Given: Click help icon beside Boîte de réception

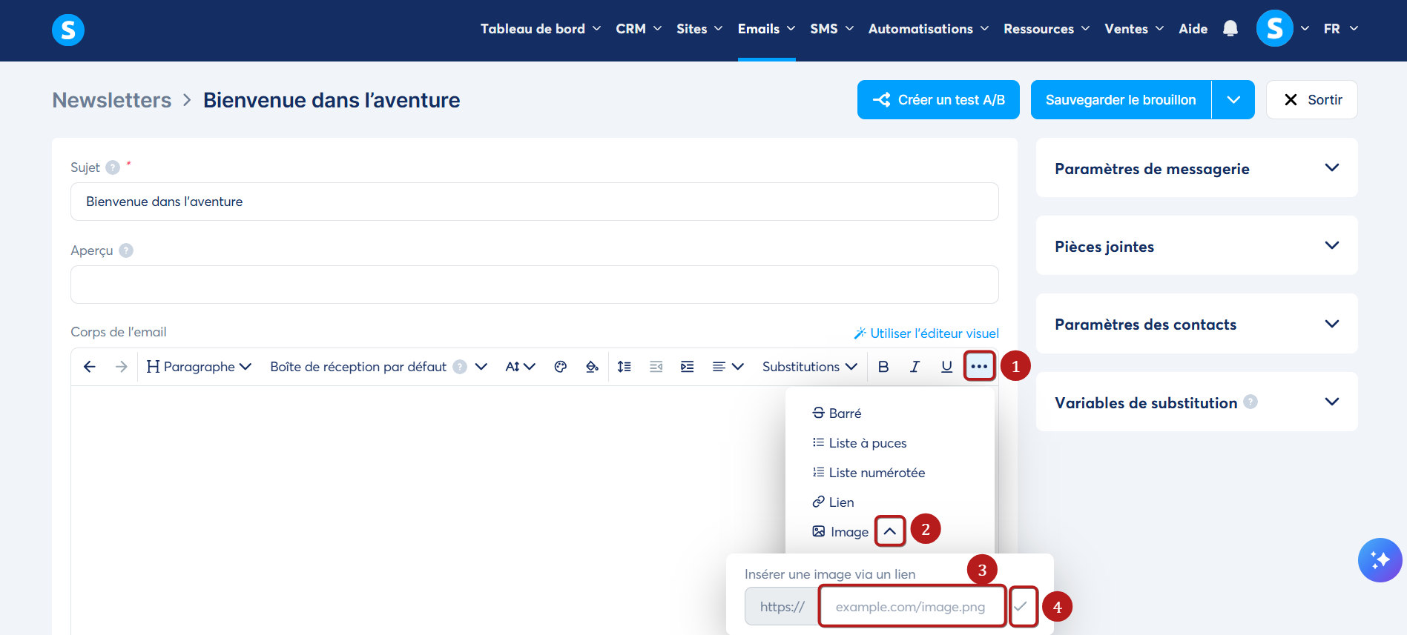Looking at the screenshot, I should pyautogui.click(x=460, y=367).
